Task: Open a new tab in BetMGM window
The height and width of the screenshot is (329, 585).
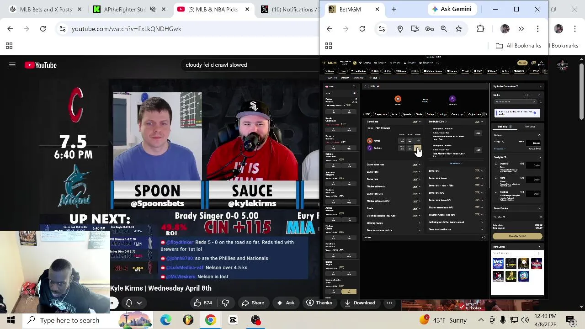Action: 394,9
